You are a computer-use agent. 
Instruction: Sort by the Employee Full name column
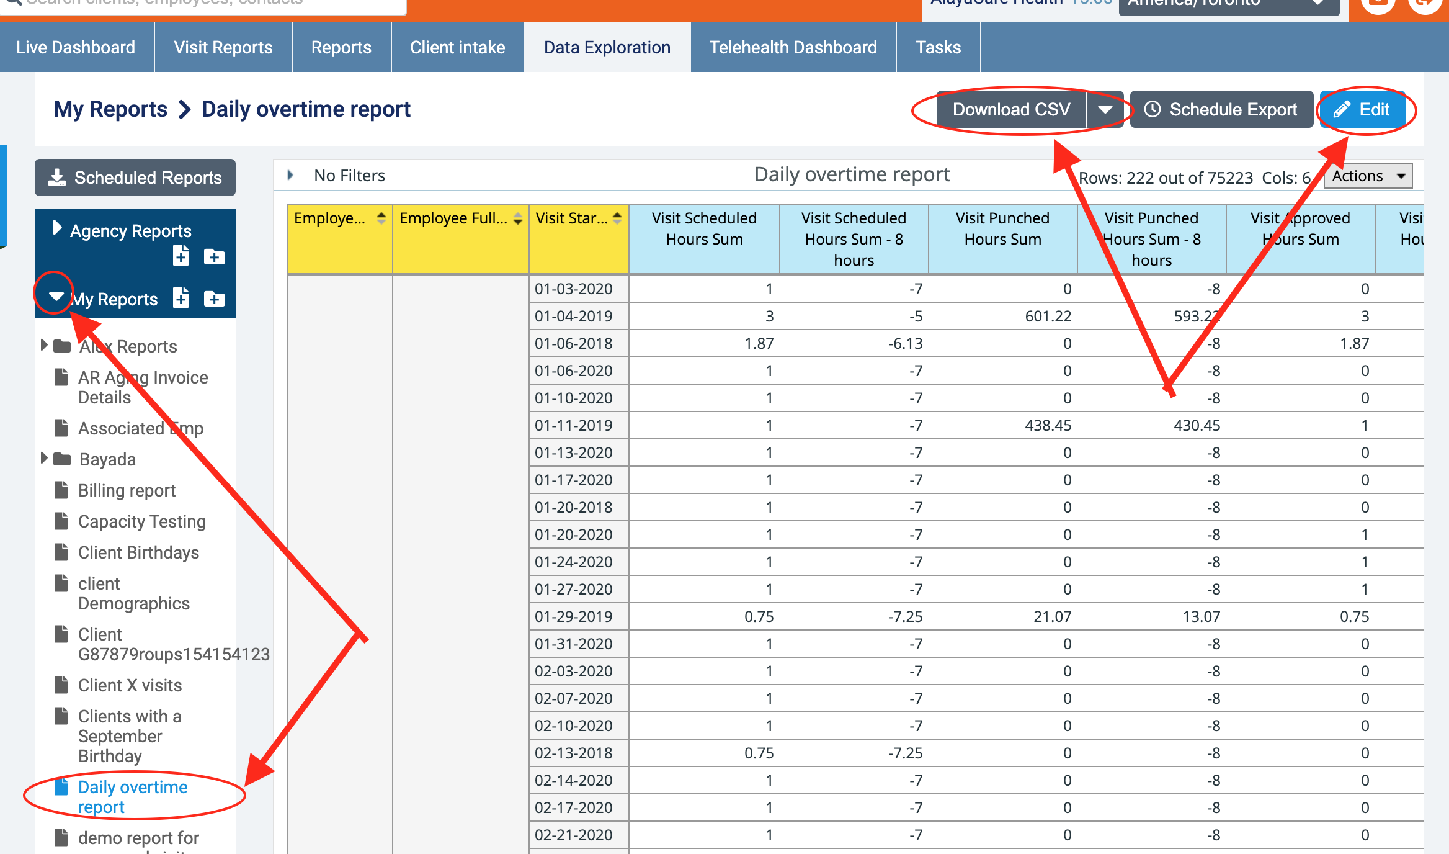pyautogui.click(x=517, y=218)
